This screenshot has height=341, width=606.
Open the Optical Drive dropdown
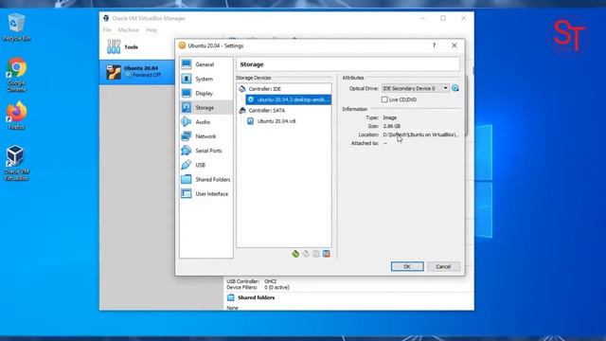coord(415,88)
